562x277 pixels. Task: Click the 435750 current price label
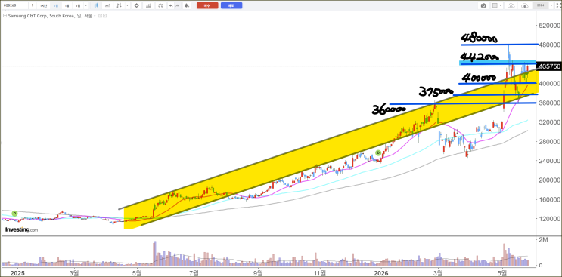coord(548,66)
